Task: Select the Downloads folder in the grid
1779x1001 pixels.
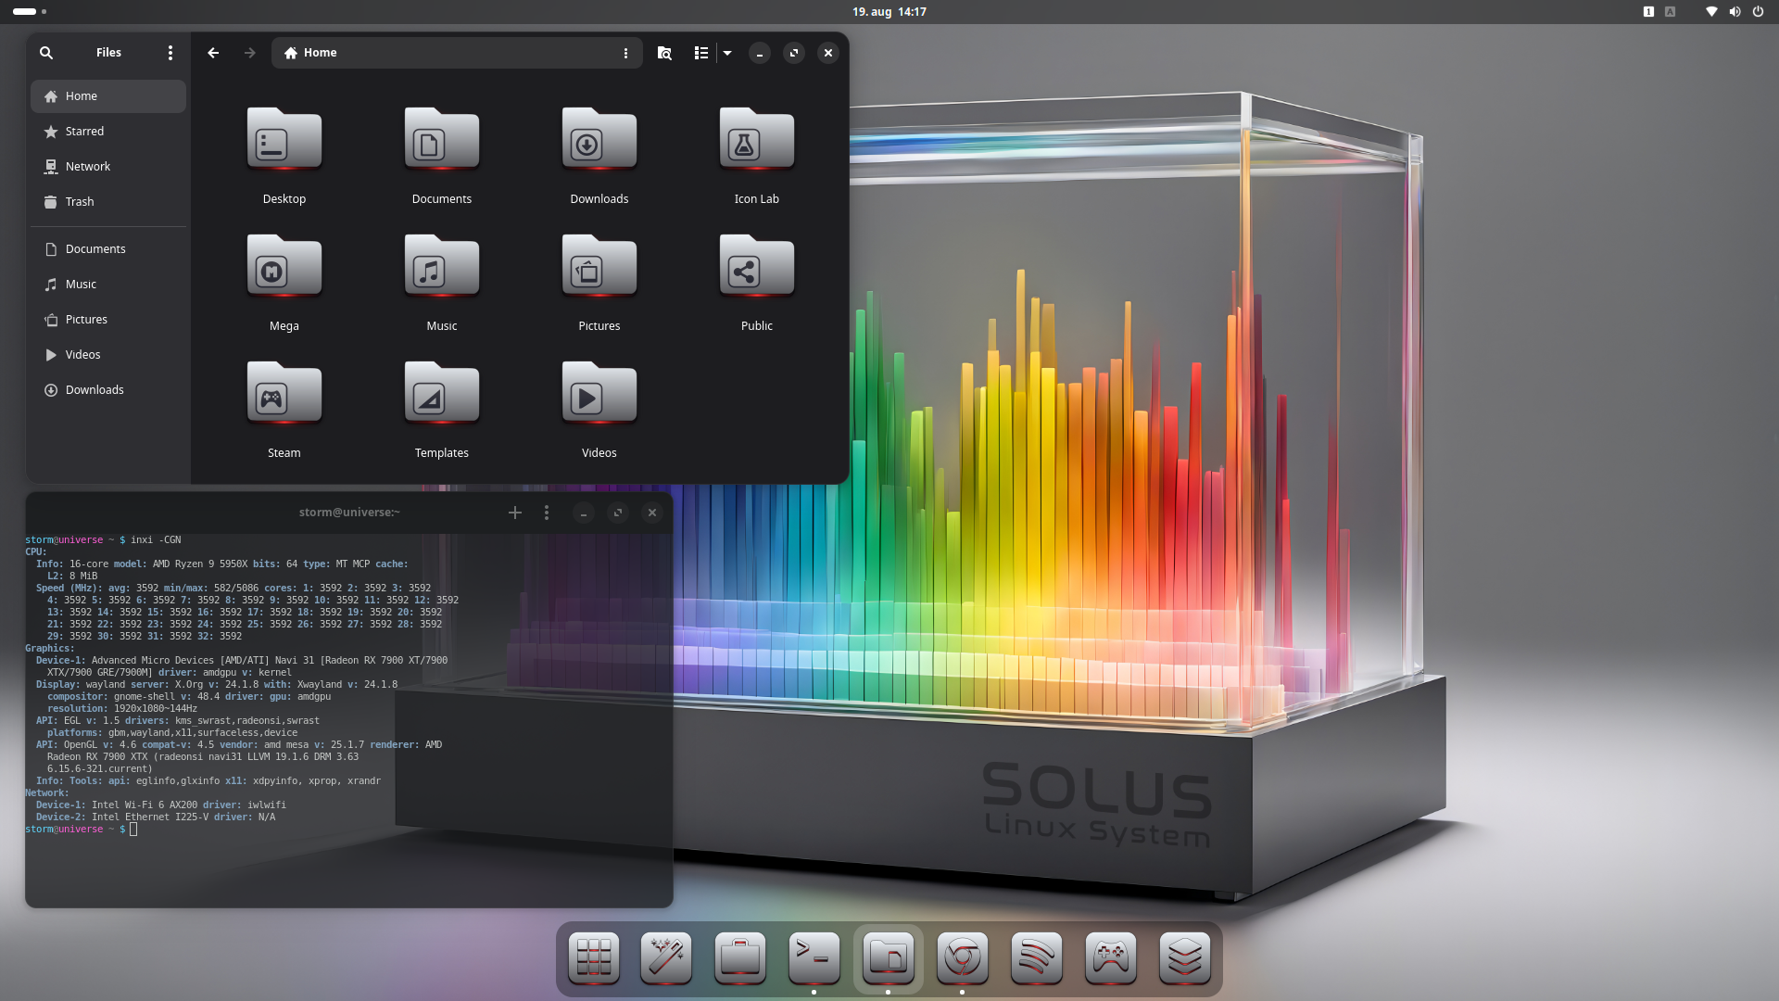Action: (599, 139)
